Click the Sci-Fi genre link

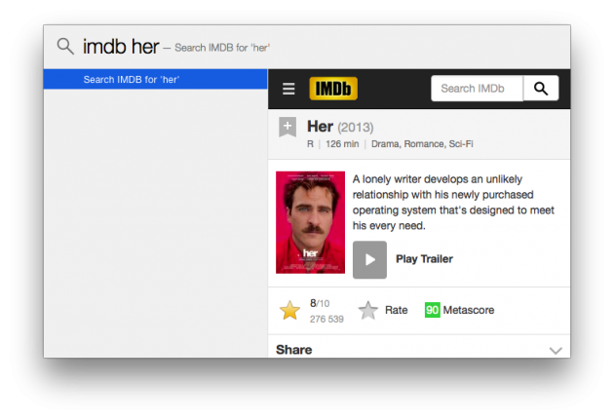click(x=461, y=144)
